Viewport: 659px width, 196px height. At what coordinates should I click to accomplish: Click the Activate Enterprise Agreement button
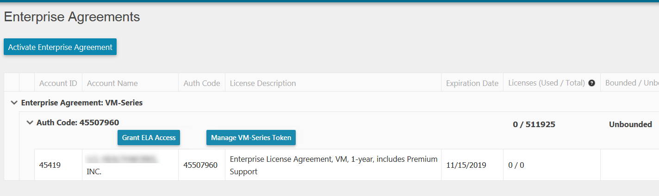point(60,47)
